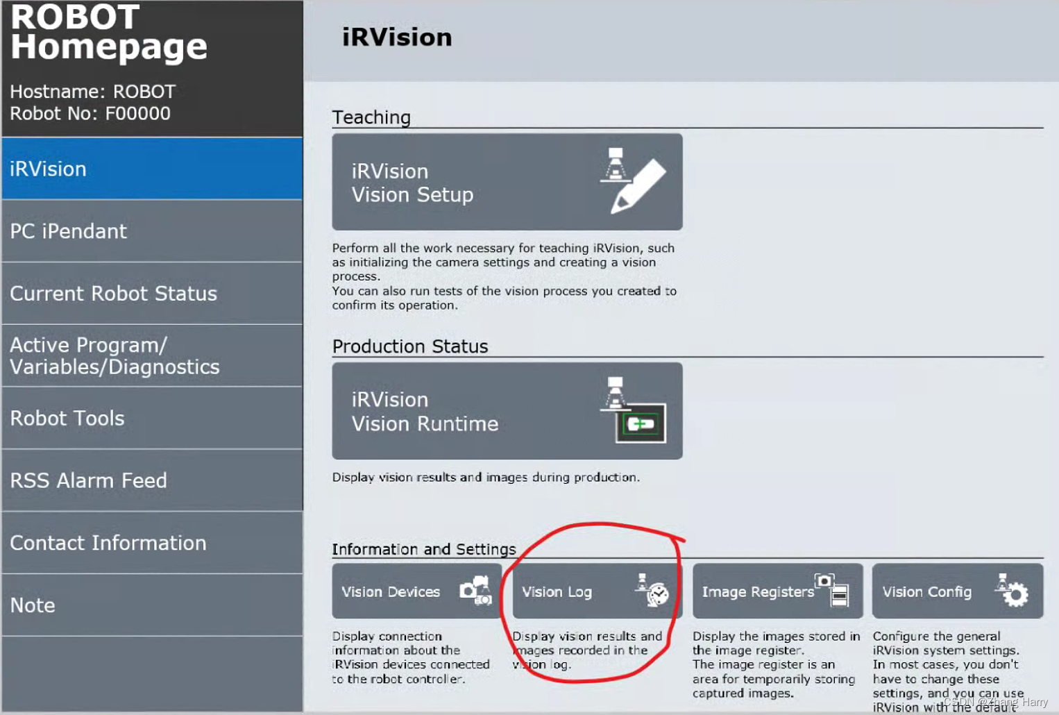Open PC iPendant from the sidebar

click(152, 231)
